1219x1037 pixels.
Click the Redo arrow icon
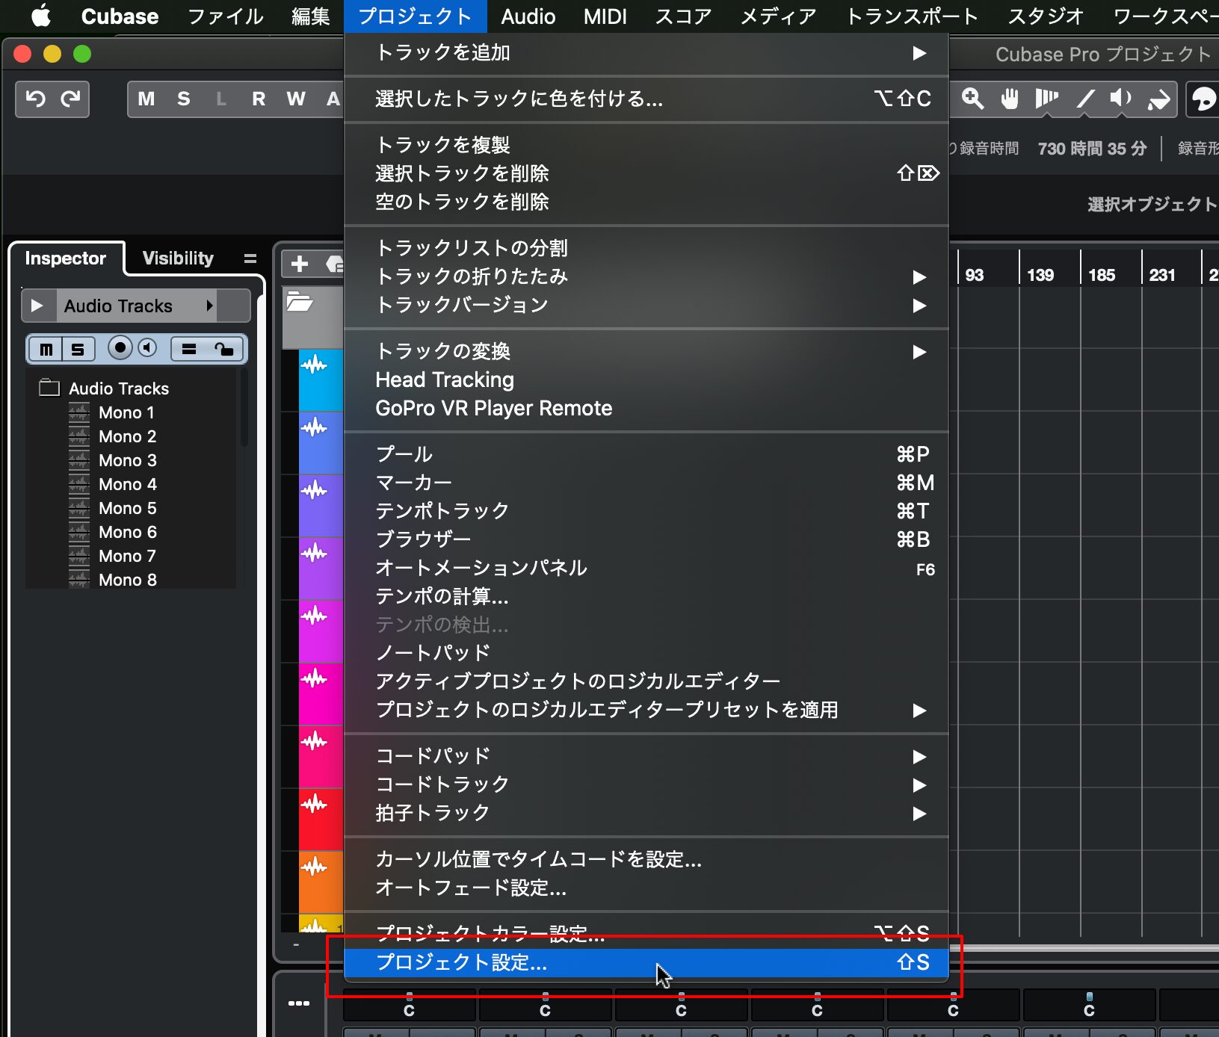(70, 99)
